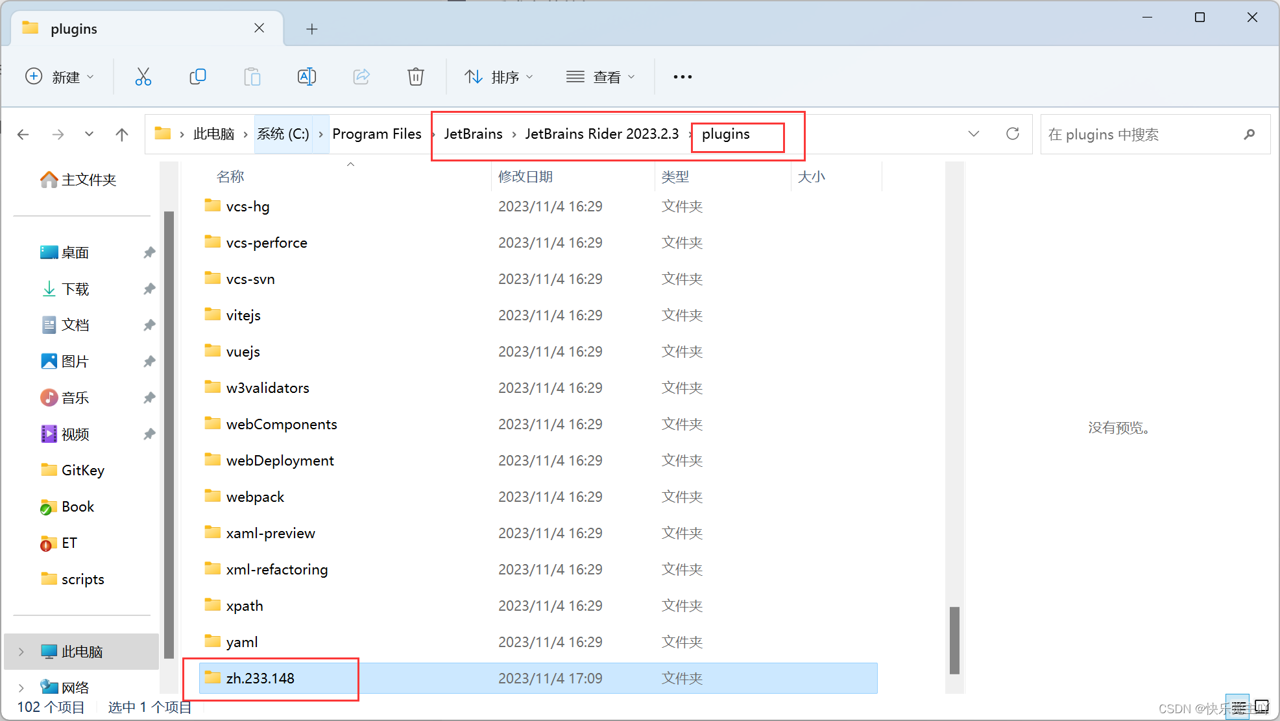Click JetBrains Rider 2023.2.3 breadcrumb
Image resolution: width=1280 pixels, height=721 pixels.
(602, 134)
